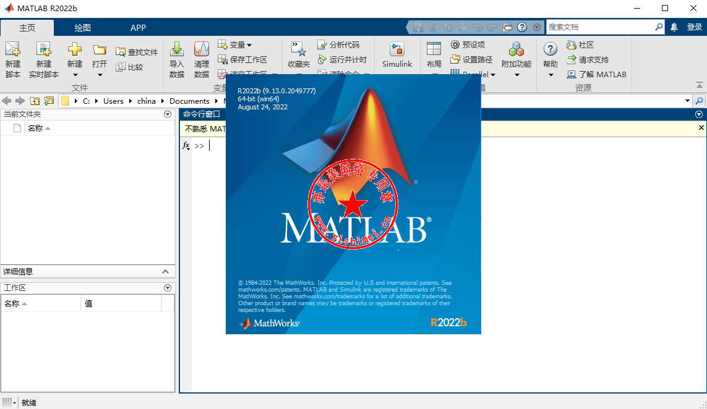Click the Import Data (导入数据) icon
707x409 pixels.
tap(177, 49)
